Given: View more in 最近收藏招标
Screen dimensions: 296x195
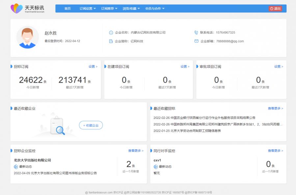Looking at the screenshot, I should tap(275, 108).
